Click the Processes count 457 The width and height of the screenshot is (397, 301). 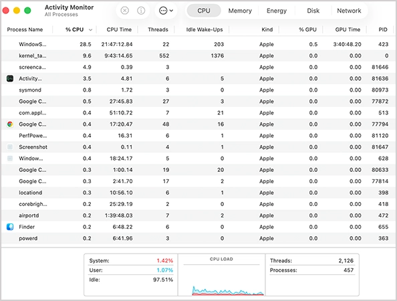(x=348, y=270)
